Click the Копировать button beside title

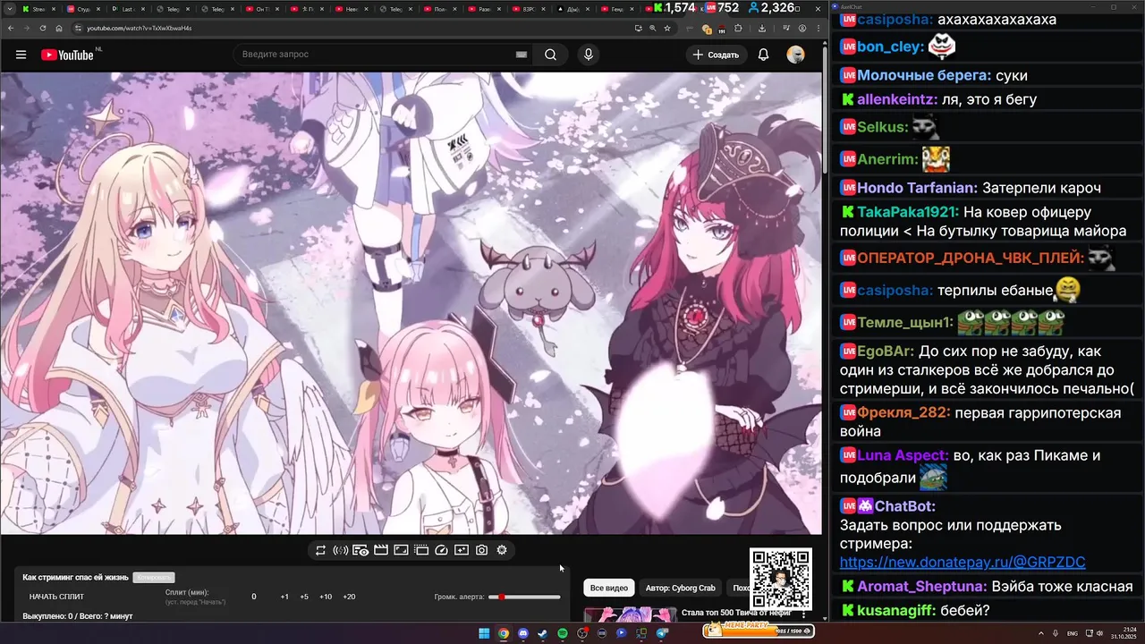tap(154, 578)
